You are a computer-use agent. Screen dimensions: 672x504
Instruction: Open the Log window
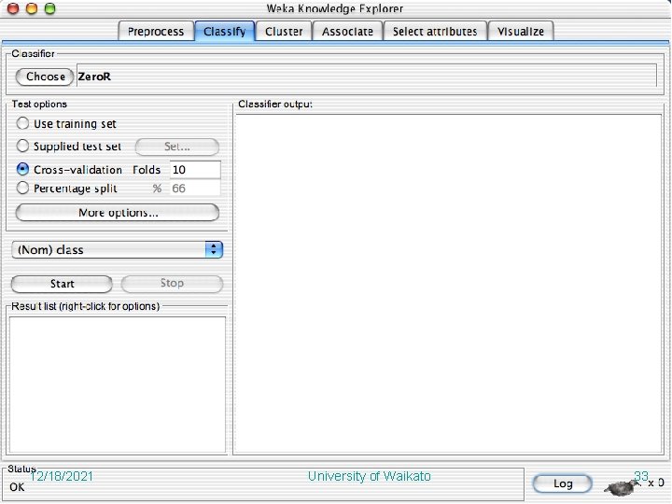[x=562, y=483]
